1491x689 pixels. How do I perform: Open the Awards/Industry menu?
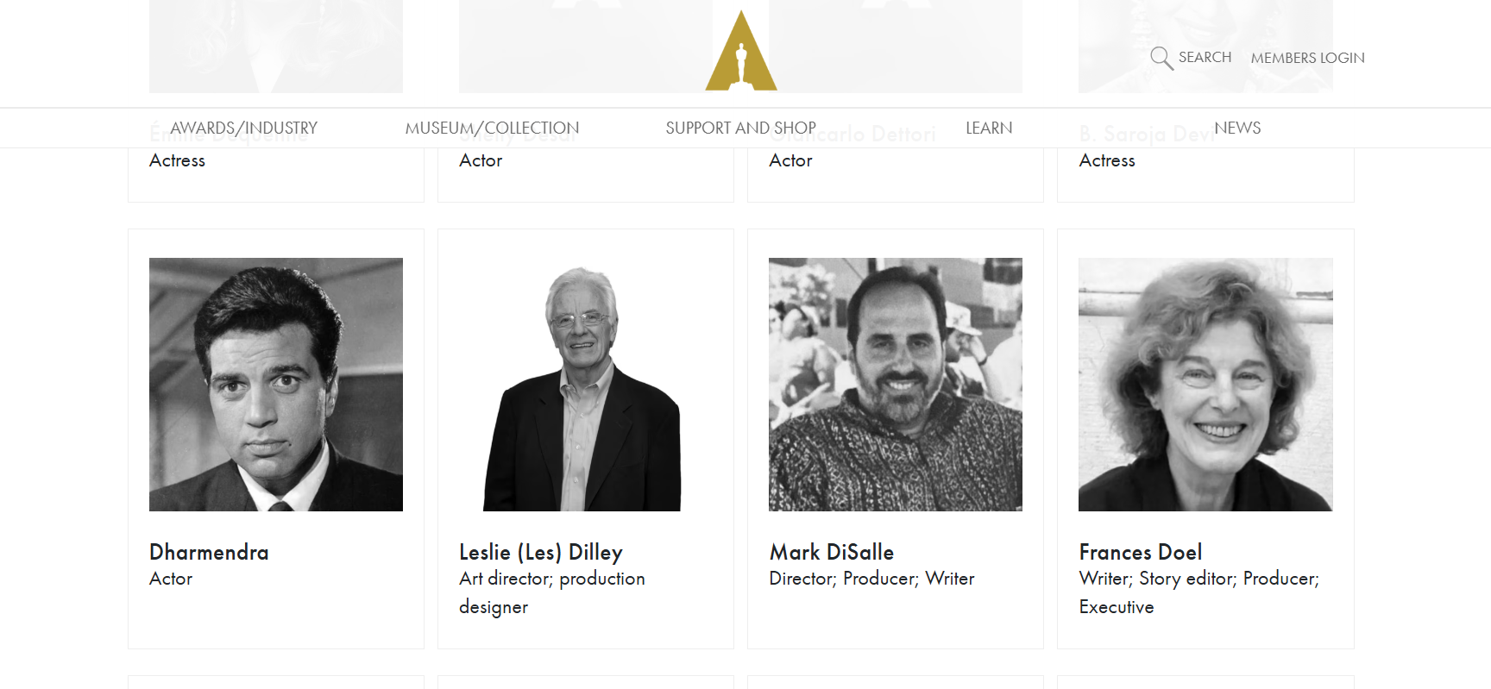point(243,128)
